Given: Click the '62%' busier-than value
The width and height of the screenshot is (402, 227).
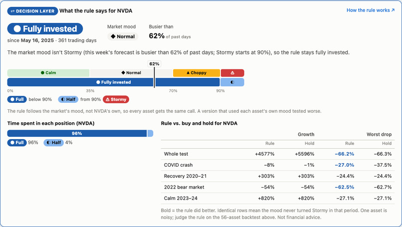Looking at the screenshot, I should (157, 36).
